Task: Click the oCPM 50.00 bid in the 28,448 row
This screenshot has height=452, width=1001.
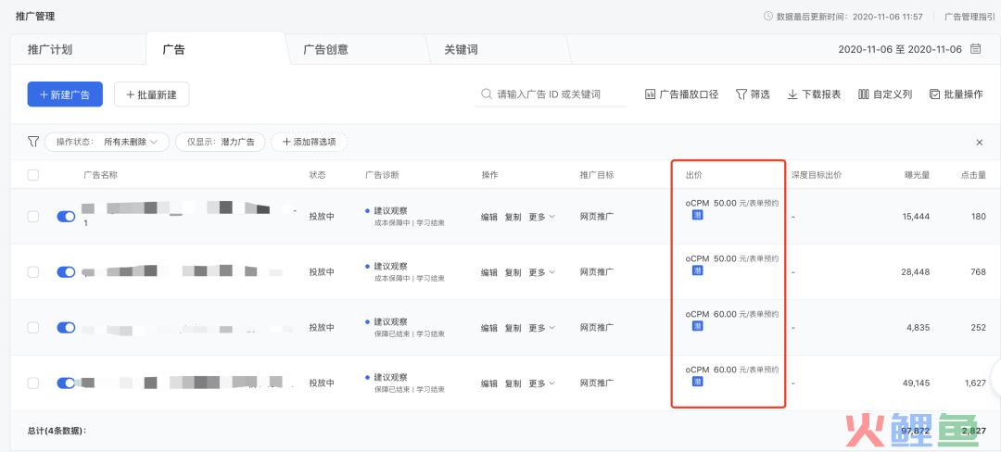Action: coord(731,258)
